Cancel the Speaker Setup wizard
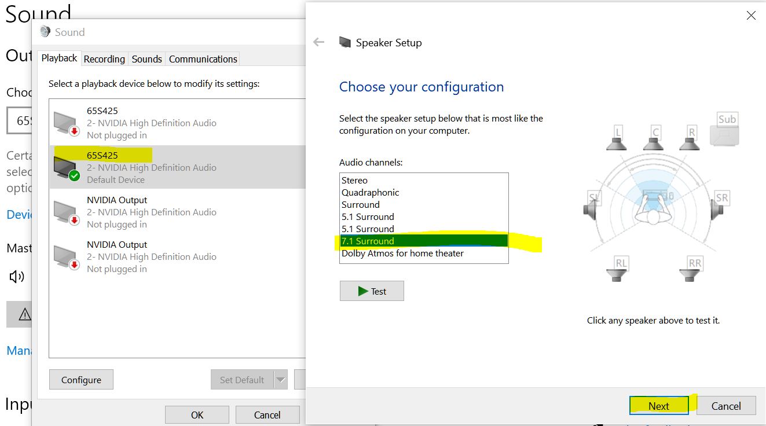The height and width of the screenshot is (426, 766). [726, 406]
